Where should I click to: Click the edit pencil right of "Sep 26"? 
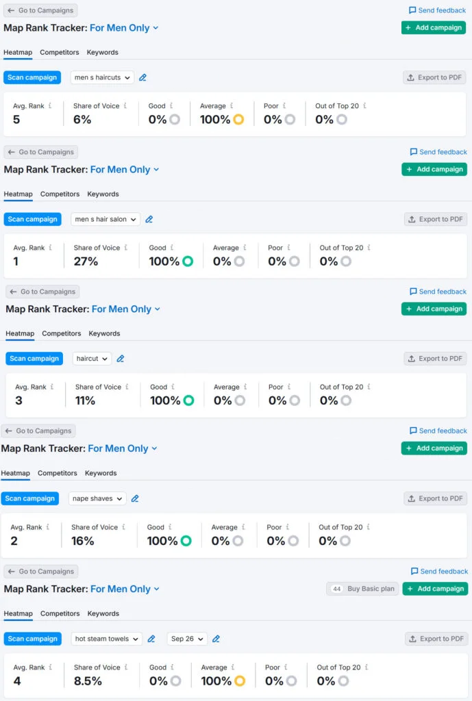216,639
